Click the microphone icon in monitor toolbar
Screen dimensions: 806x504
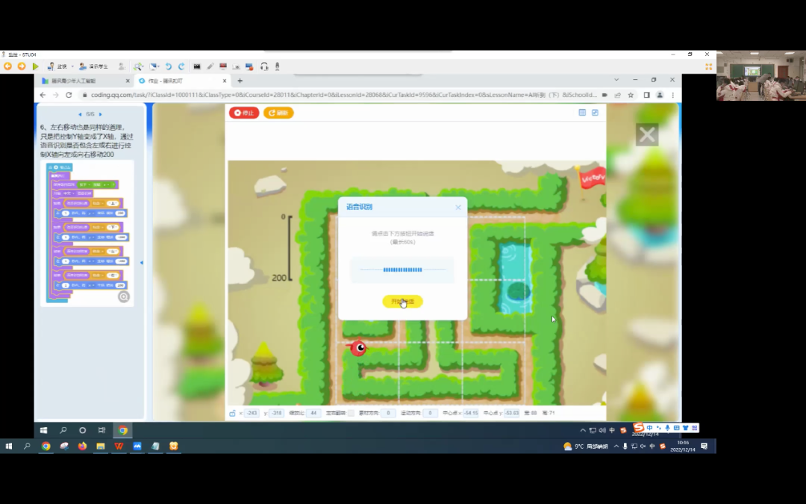click(277, 66)
